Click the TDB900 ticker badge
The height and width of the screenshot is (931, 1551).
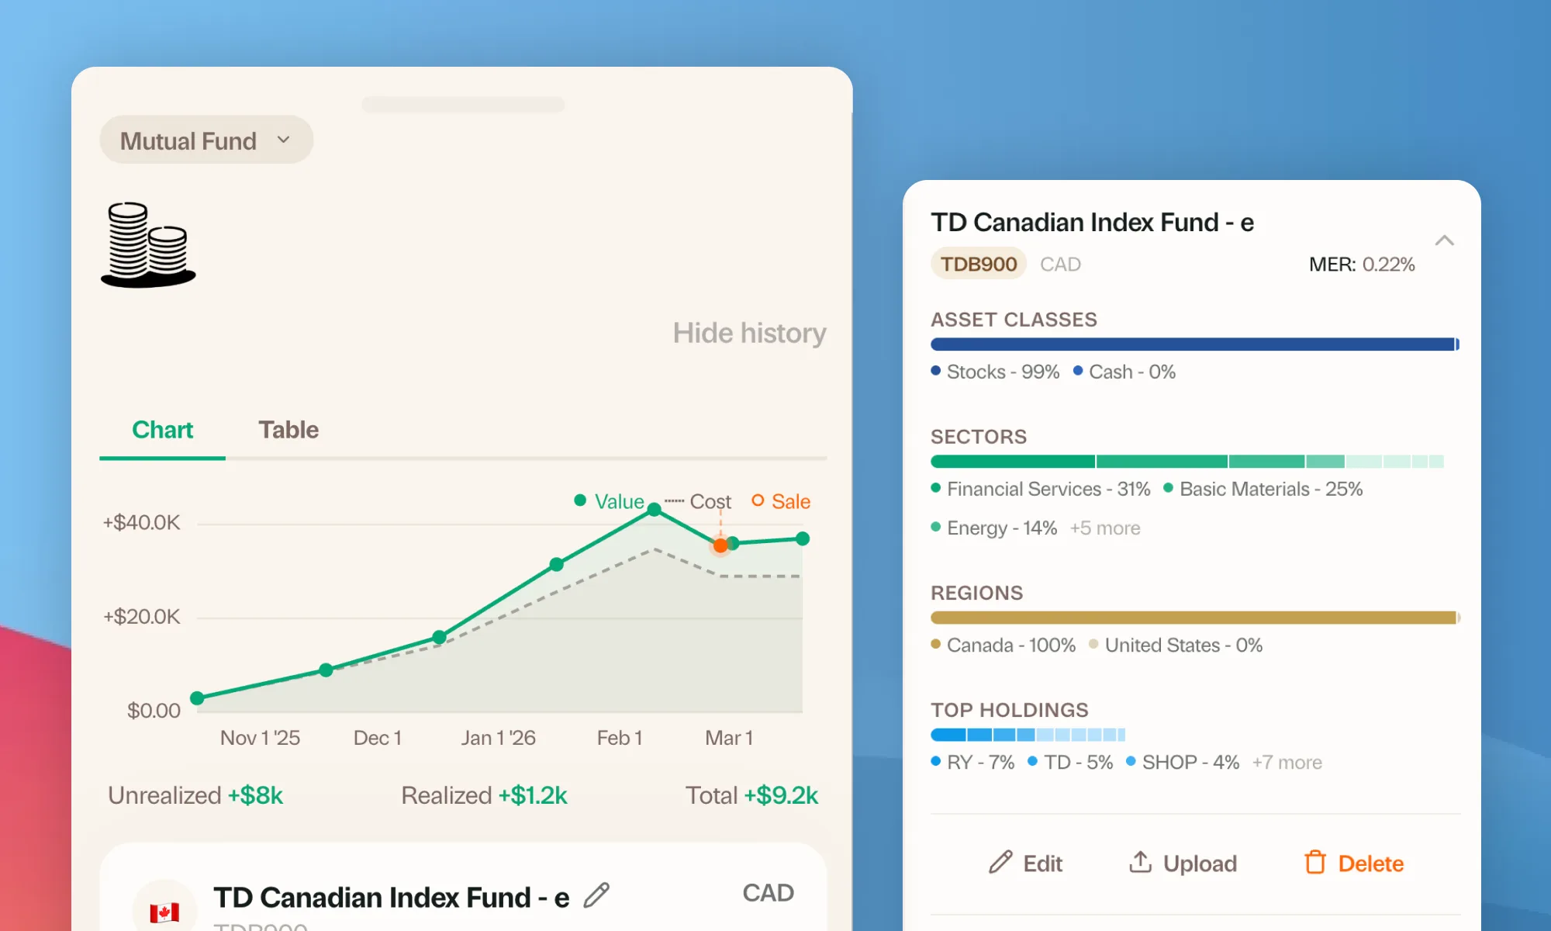click(978, 264)
